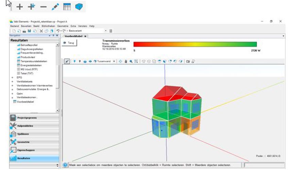Open the Bibliotheken menu
The width and height of the screenshot is (302, 170).
(48, 26)
